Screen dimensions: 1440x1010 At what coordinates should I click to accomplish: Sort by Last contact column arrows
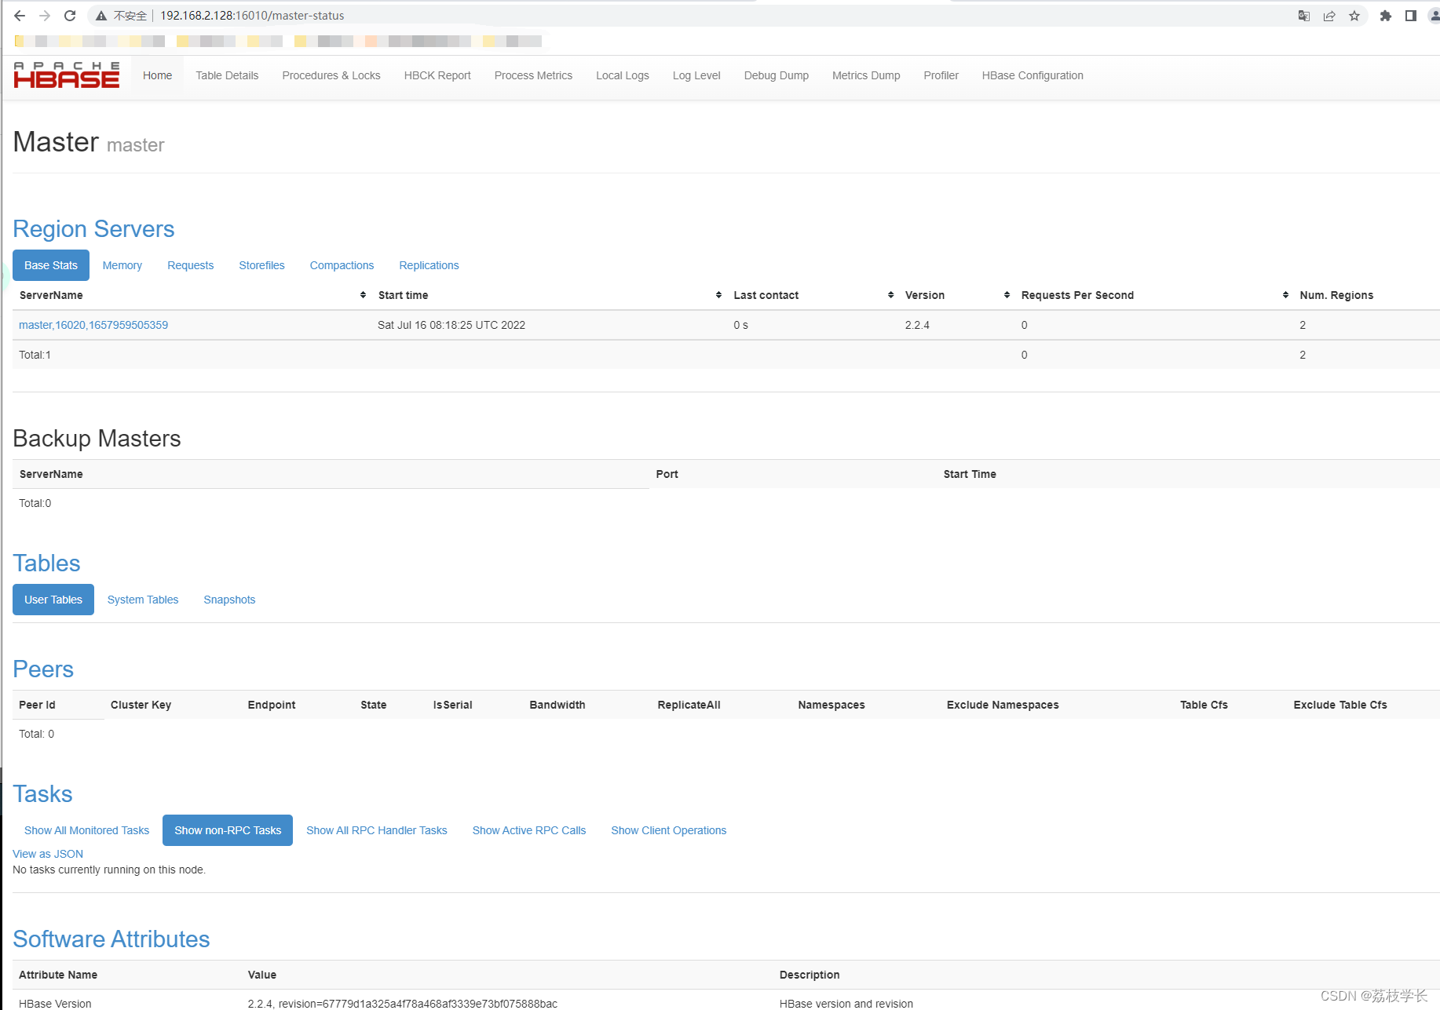(890, 295)
